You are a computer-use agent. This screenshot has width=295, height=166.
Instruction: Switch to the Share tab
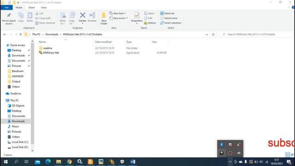pos(31,7)
